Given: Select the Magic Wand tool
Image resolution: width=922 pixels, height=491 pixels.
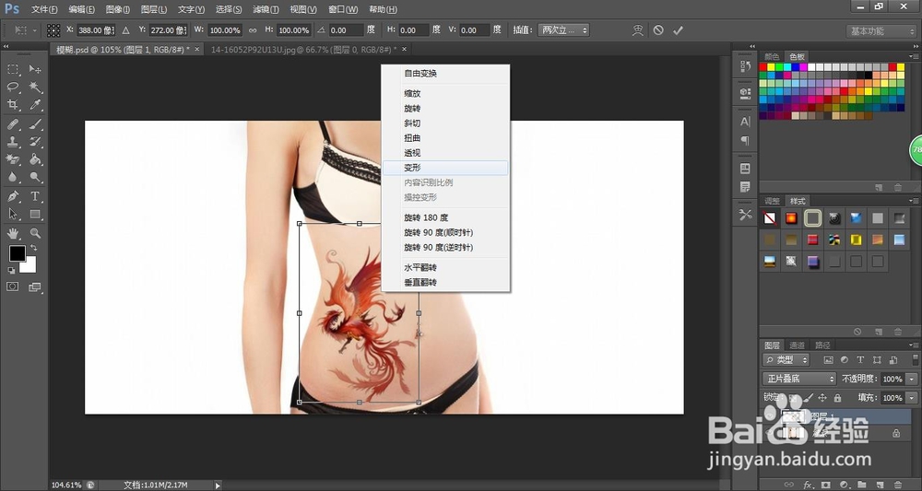Looking at the screenshot, I should [x=35, y=87].
